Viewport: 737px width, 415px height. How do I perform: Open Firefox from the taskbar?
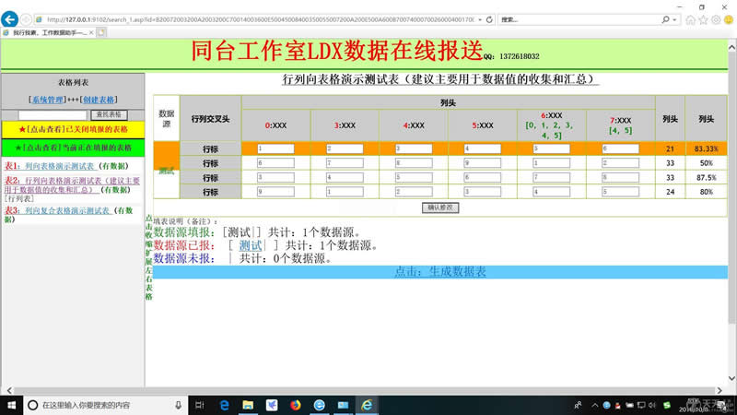click(x=295, y=405)
